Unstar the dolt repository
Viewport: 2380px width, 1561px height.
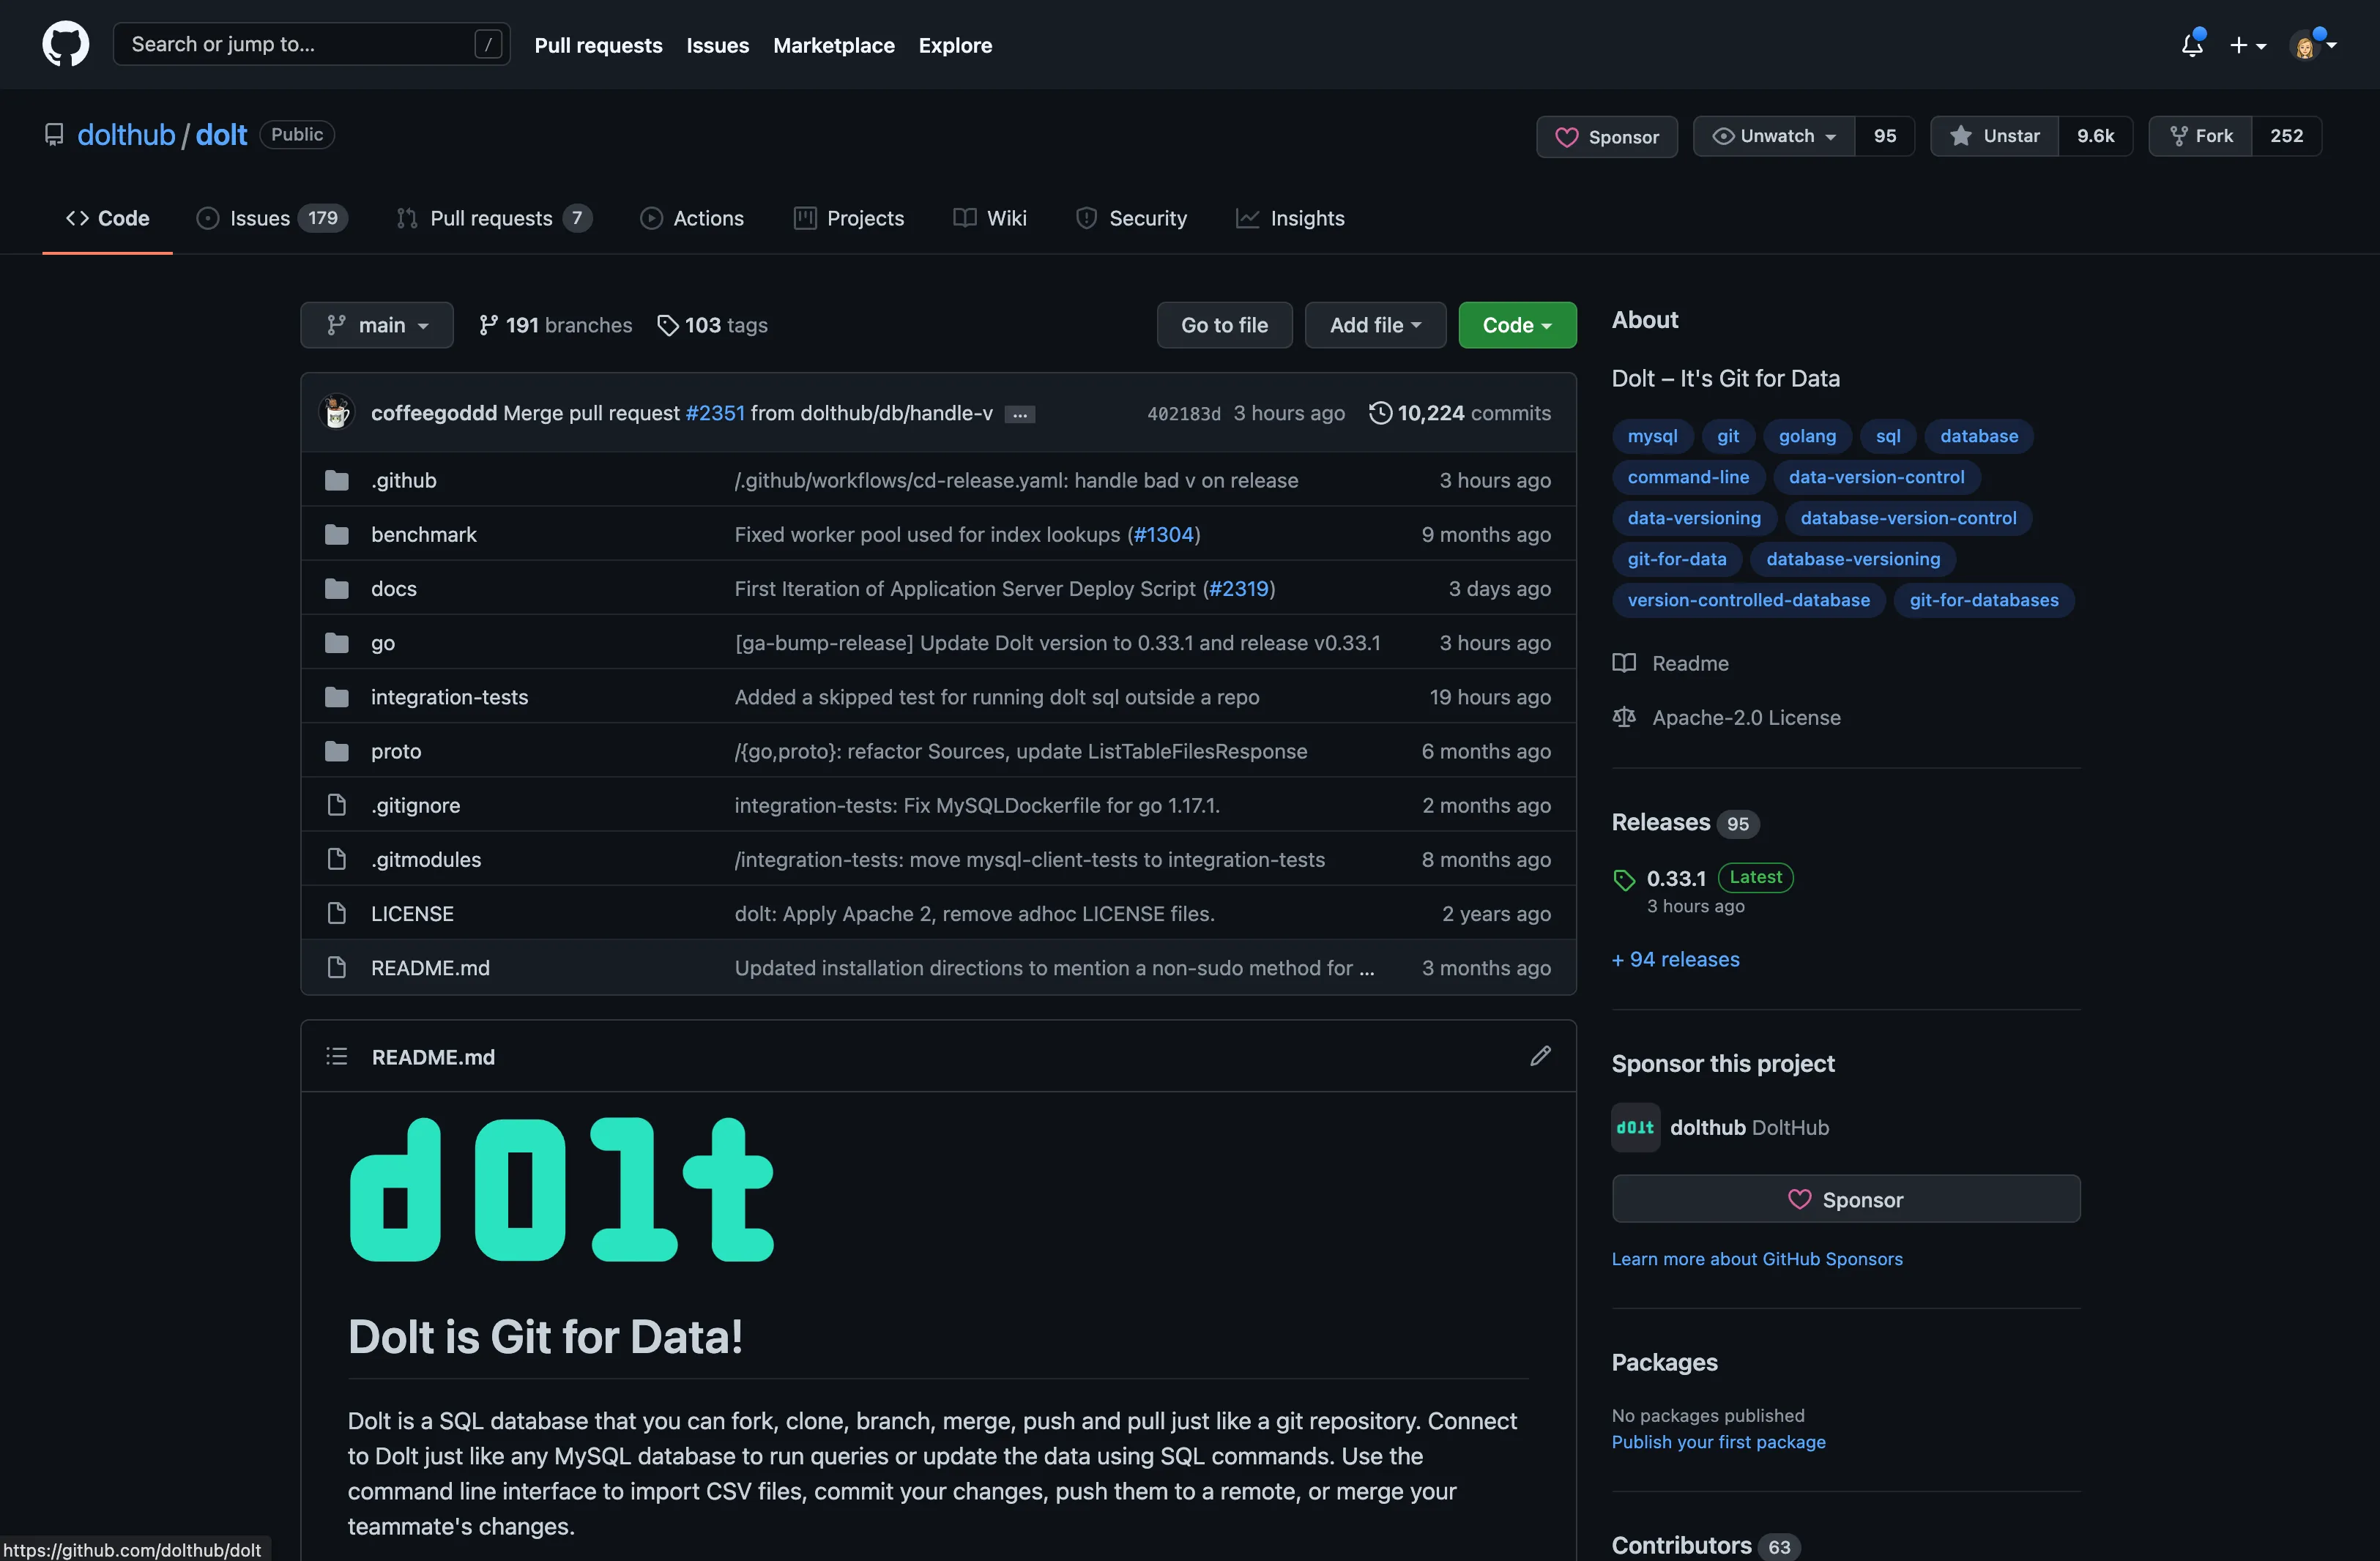(x=1993, y=136)
